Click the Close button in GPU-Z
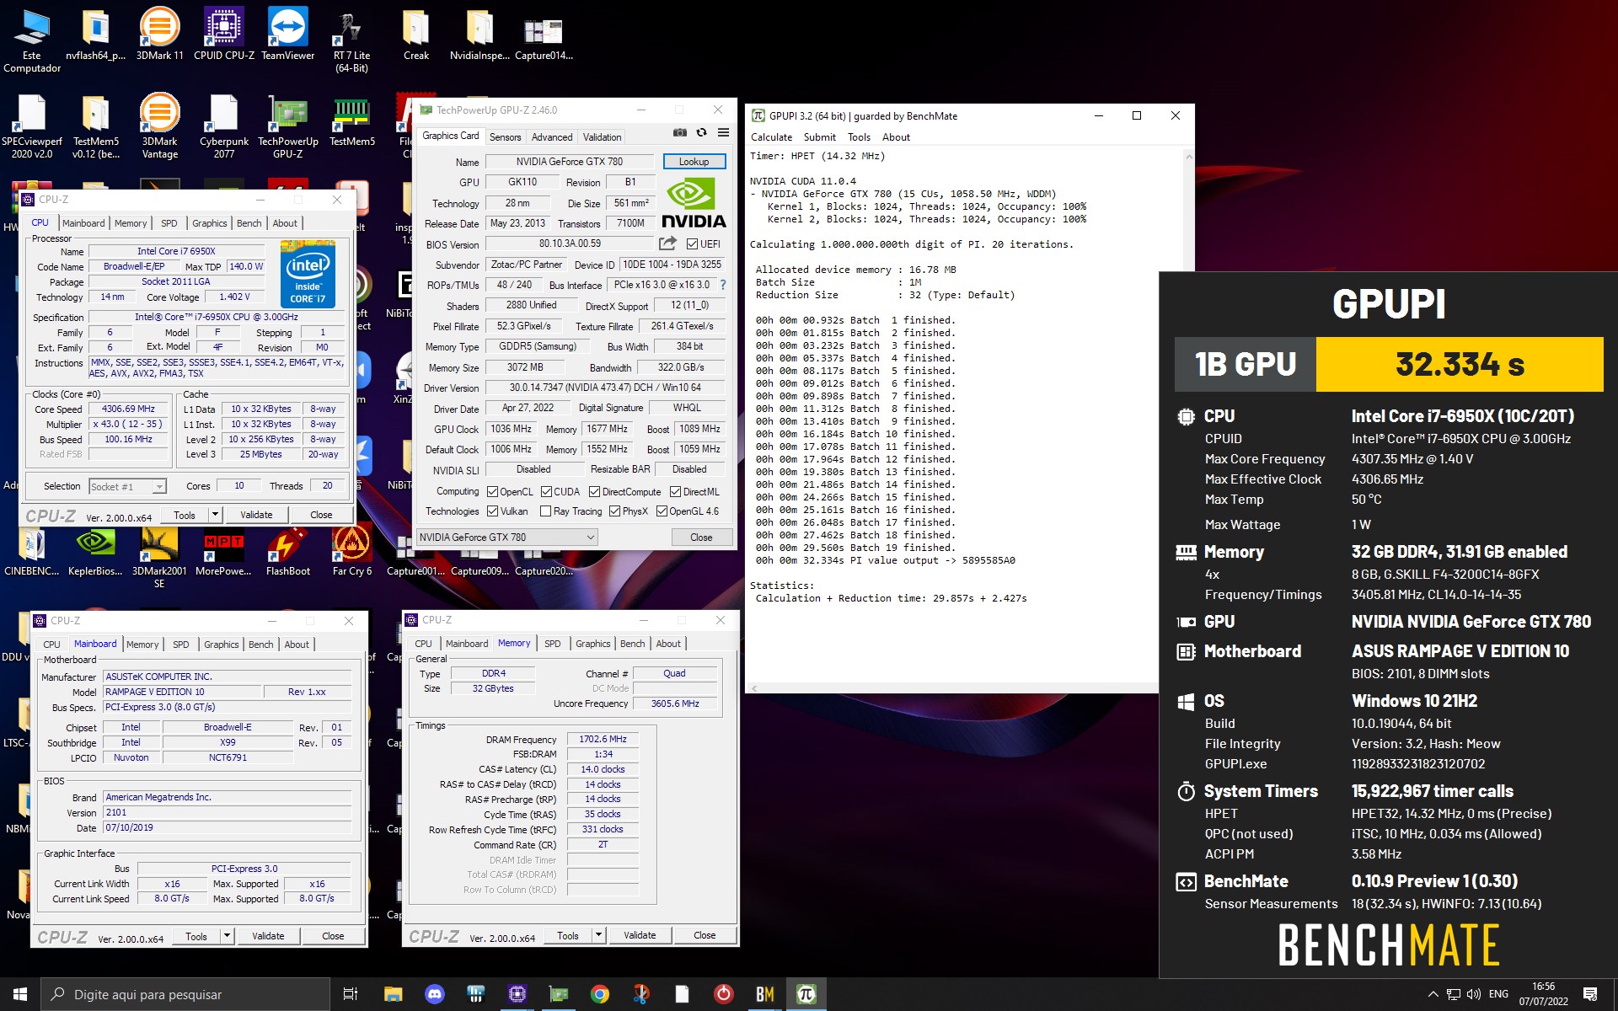 [701, 538]
